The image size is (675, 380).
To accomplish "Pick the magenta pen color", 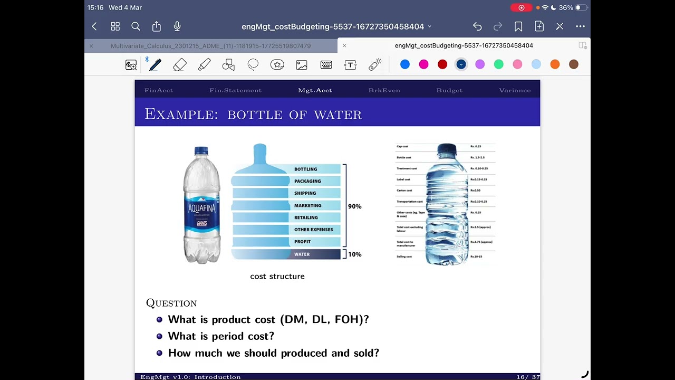I will [423, 64].
